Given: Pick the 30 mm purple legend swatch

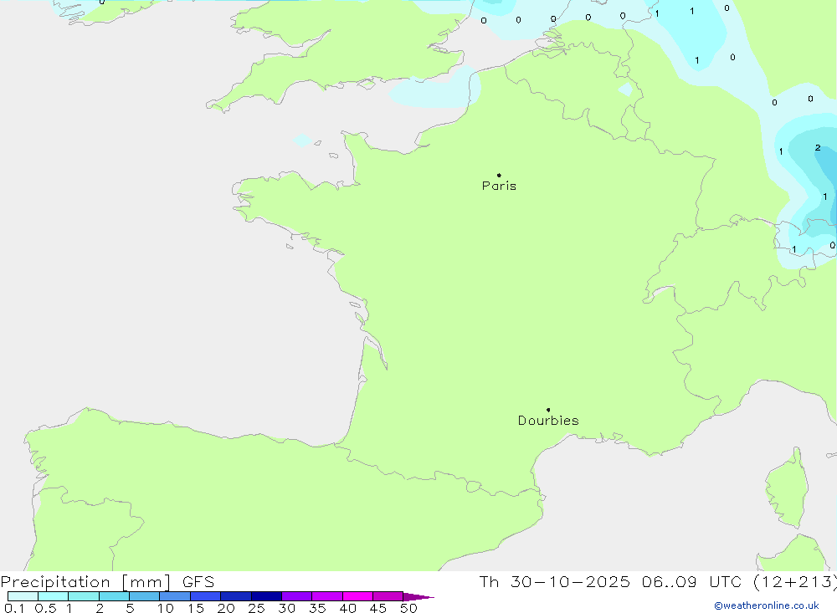Looking at the screenshot, I should pos(296,596).
